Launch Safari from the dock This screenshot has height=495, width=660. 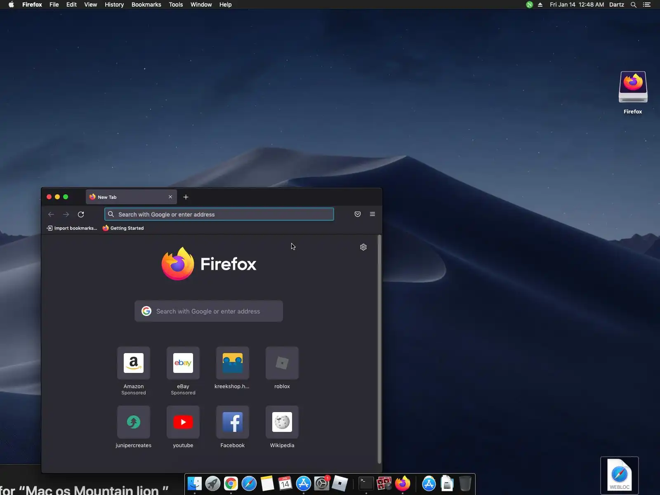(x=249, y=483)
